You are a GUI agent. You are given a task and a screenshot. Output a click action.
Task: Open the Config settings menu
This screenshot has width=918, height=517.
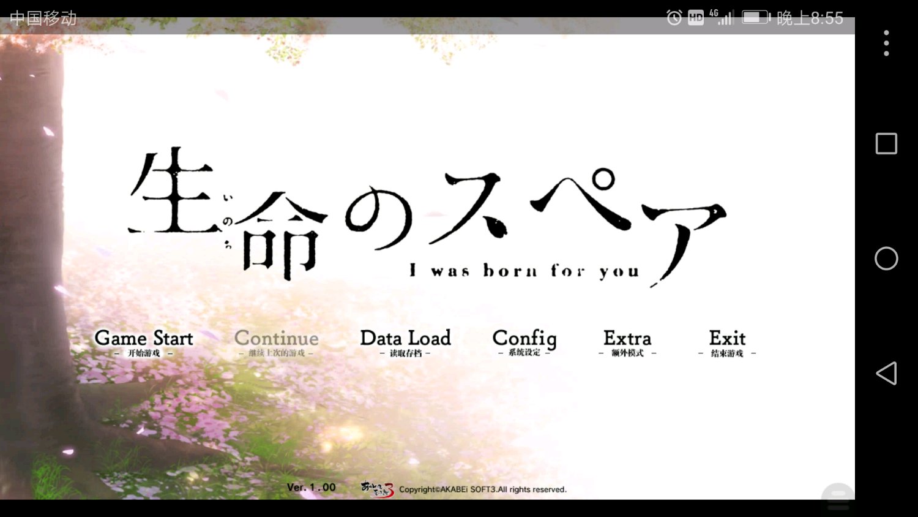coord(524,343)
